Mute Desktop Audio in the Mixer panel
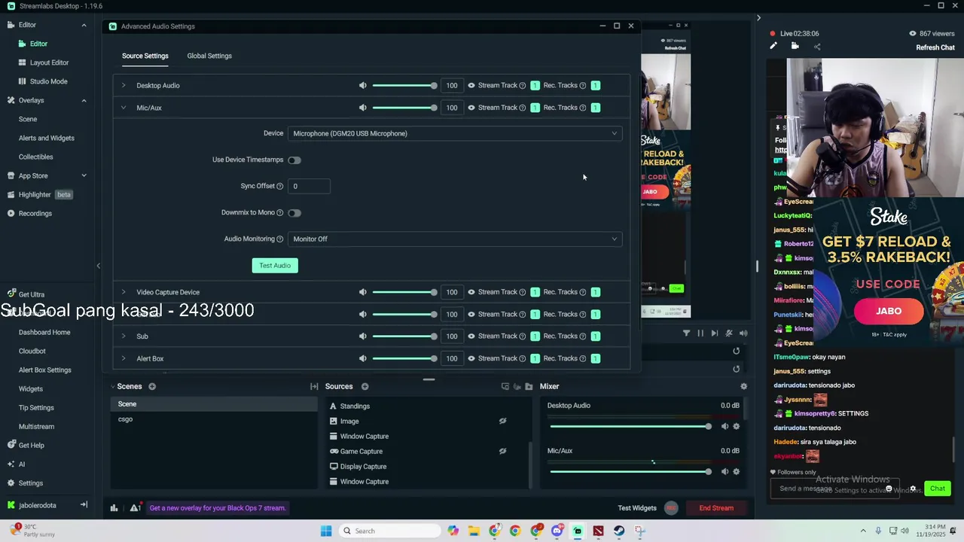Screen dimensions: 964x542 coord(725,426)
